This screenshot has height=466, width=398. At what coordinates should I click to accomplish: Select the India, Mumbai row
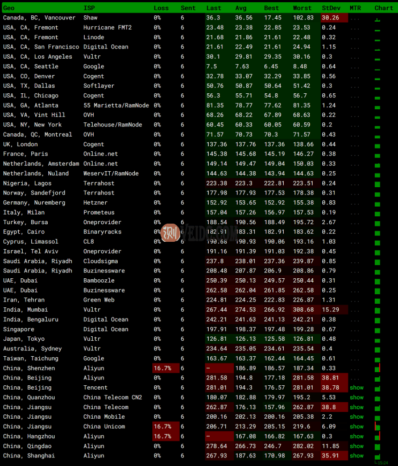coord(199,310)
